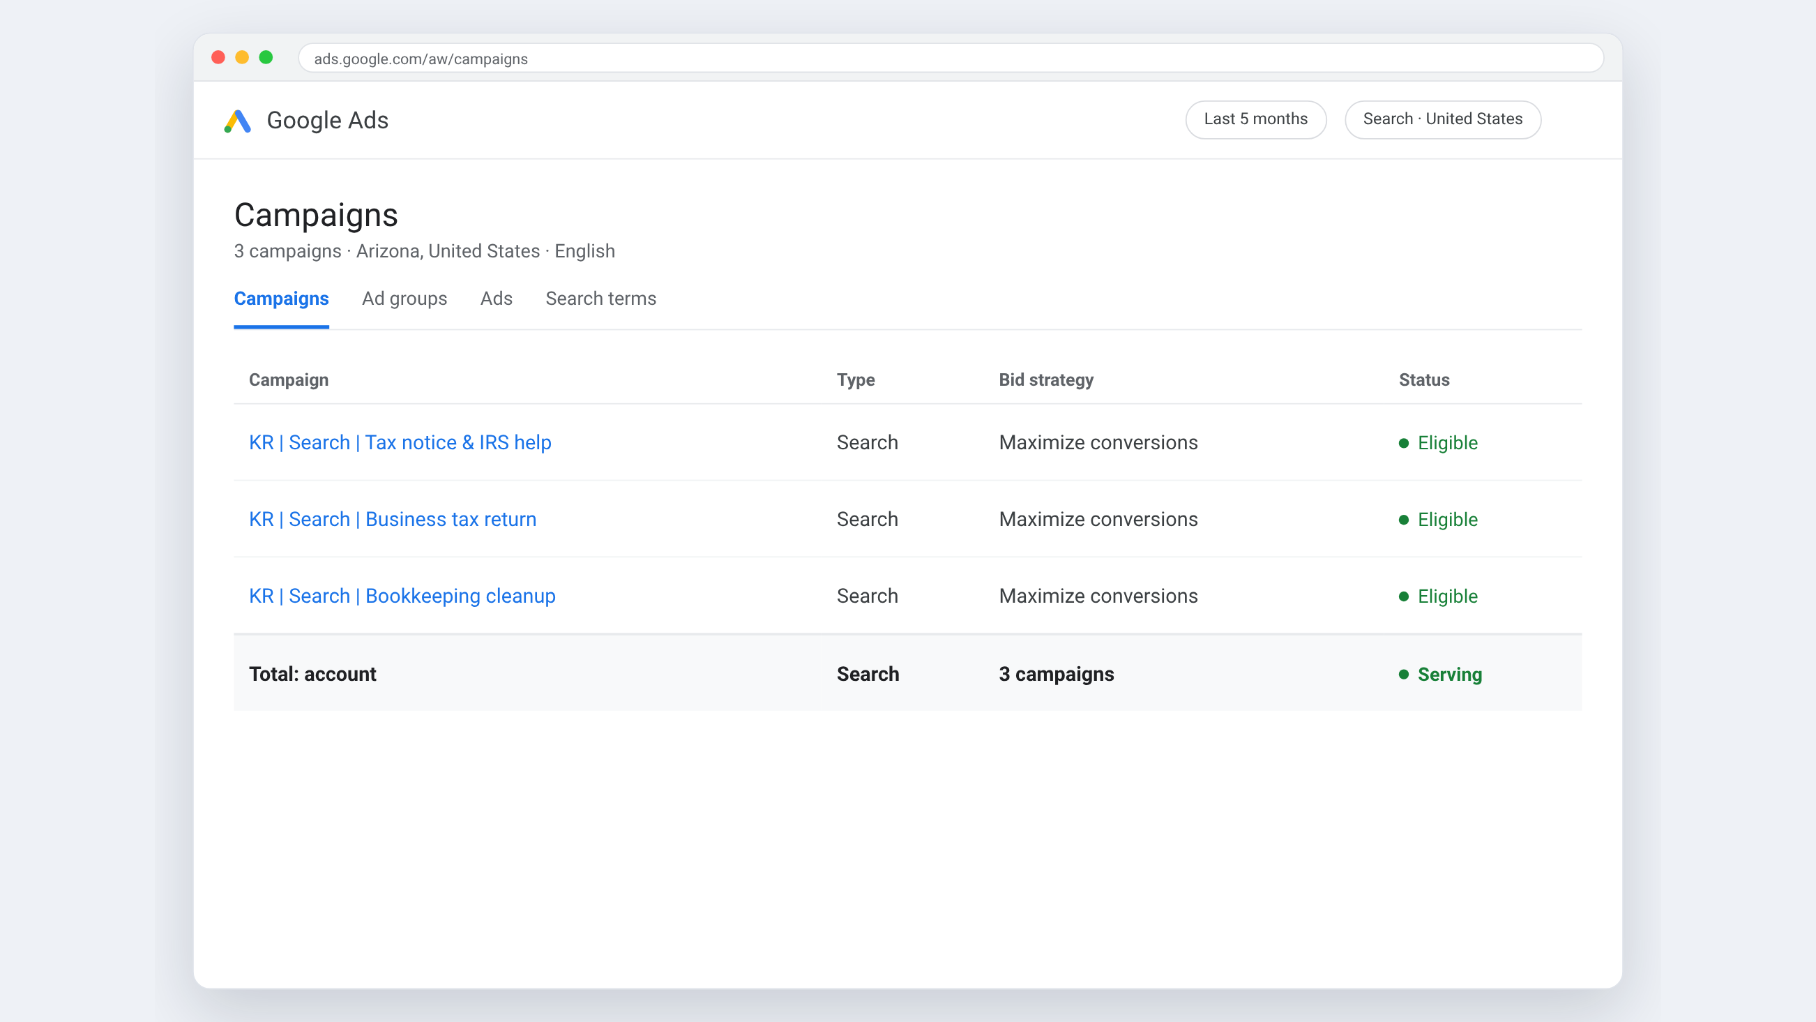Click Maximize conversions for Tax notice campaign
The height and width of the screenshot is (1022, 1816).
point(1098,442)
